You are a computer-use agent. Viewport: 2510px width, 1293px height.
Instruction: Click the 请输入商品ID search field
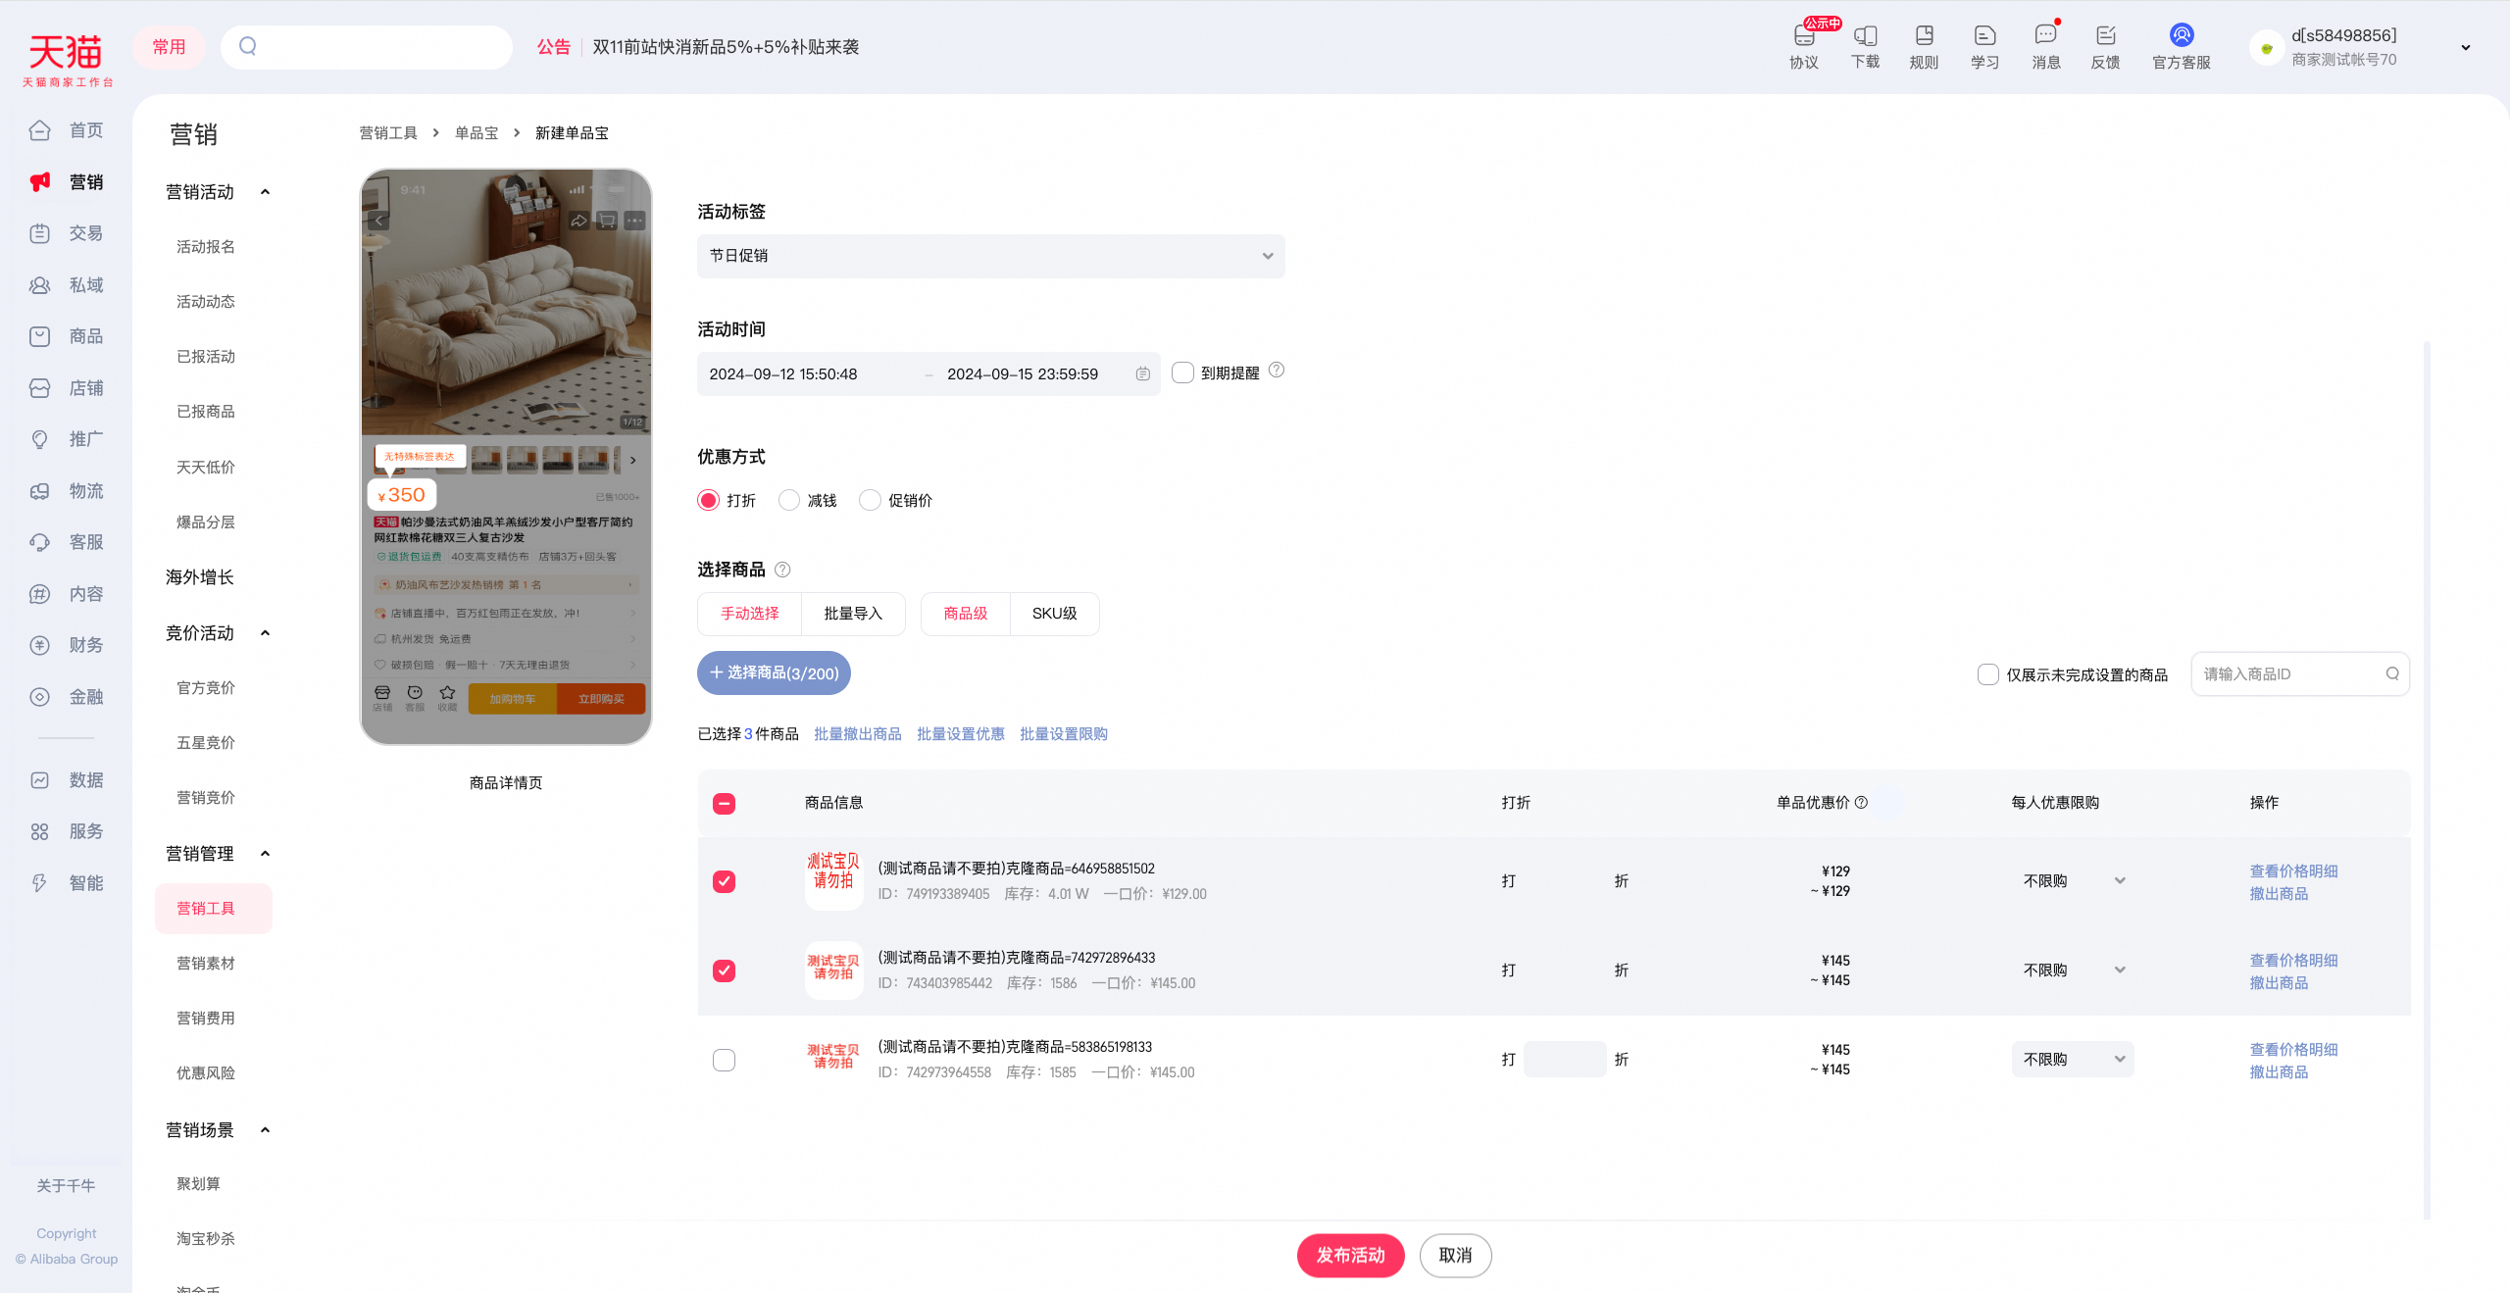click(x=2300, y=674)
